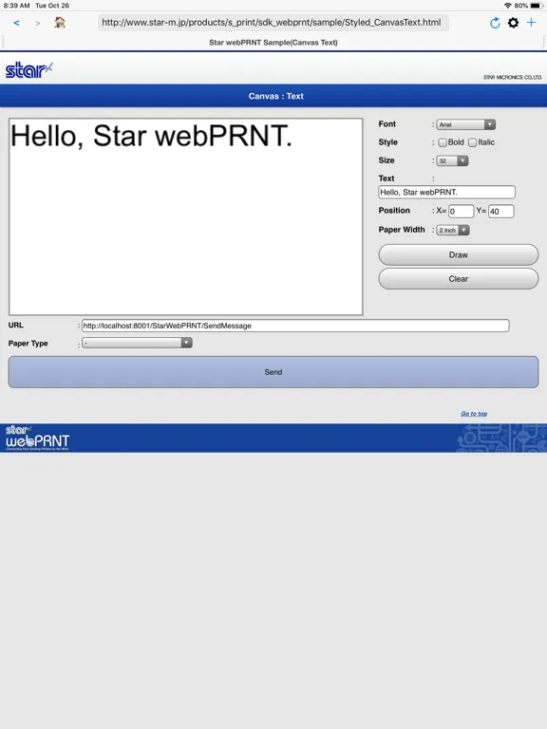Click the Paper Width label
Viewport: 547px width, 729px height.
tap(402, 230)
